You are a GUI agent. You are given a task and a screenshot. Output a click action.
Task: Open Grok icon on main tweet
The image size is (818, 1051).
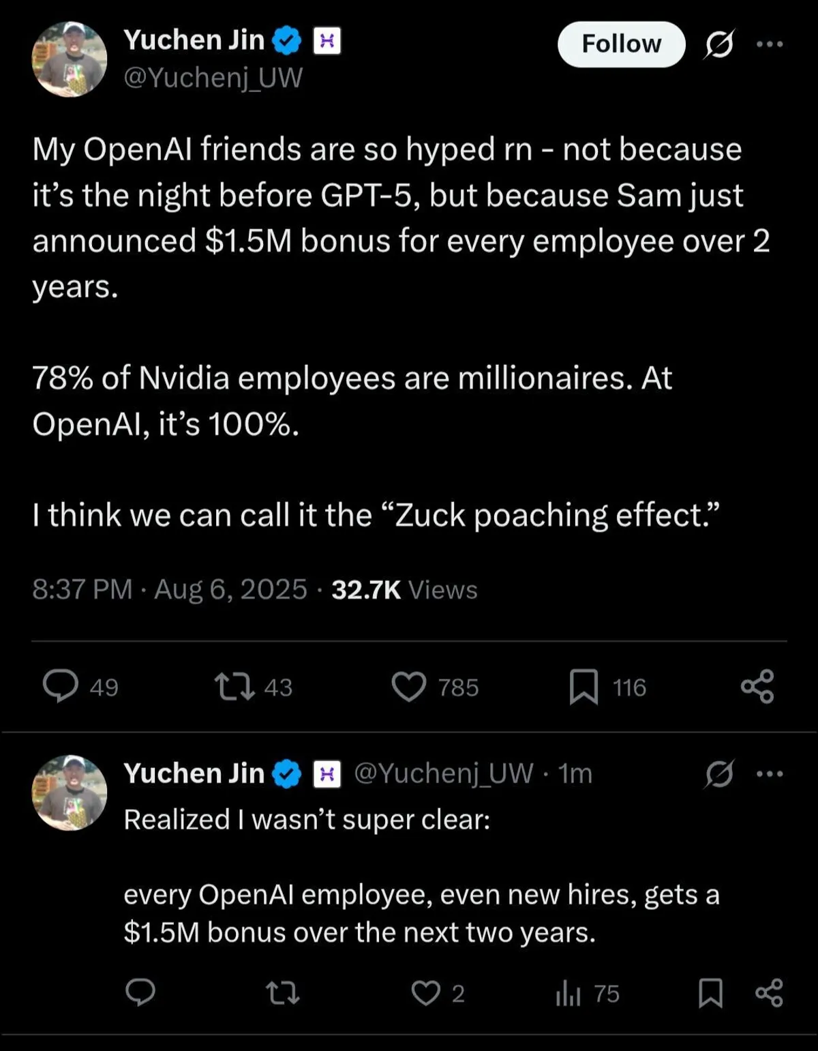click(719, 45)
